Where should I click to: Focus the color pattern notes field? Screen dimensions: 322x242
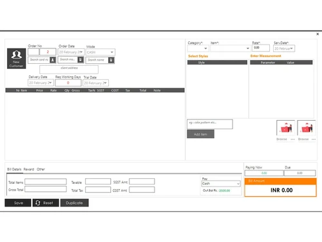(x=210, y=124)
